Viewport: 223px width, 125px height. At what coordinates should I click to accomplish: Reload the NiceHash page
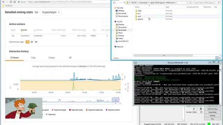(11, 2)
